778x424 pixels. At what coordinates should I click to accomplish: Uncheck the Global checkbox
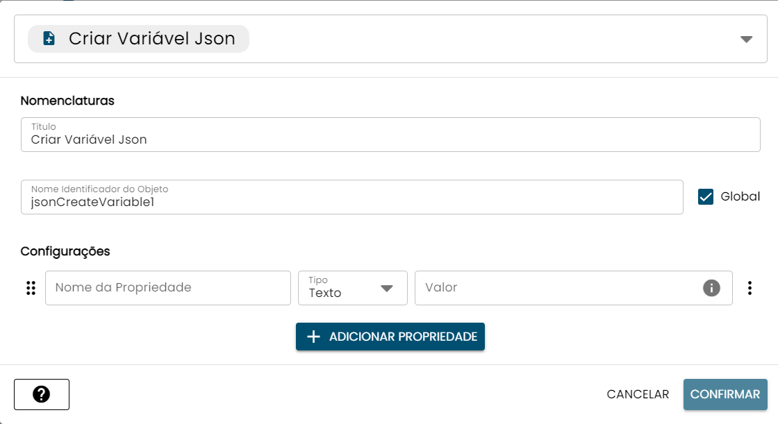706,197
